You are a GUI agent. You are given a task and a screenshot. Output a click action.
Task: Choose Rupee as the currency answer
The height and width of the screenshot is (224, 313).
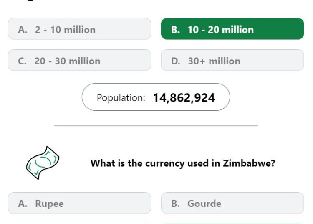click(79, 203)
